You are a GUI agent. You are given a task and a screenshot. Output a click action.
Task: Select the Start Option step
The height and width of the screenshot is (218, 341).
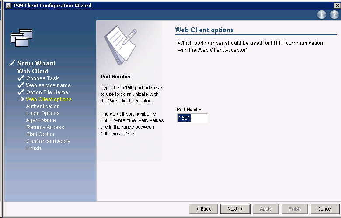point(40,134)
